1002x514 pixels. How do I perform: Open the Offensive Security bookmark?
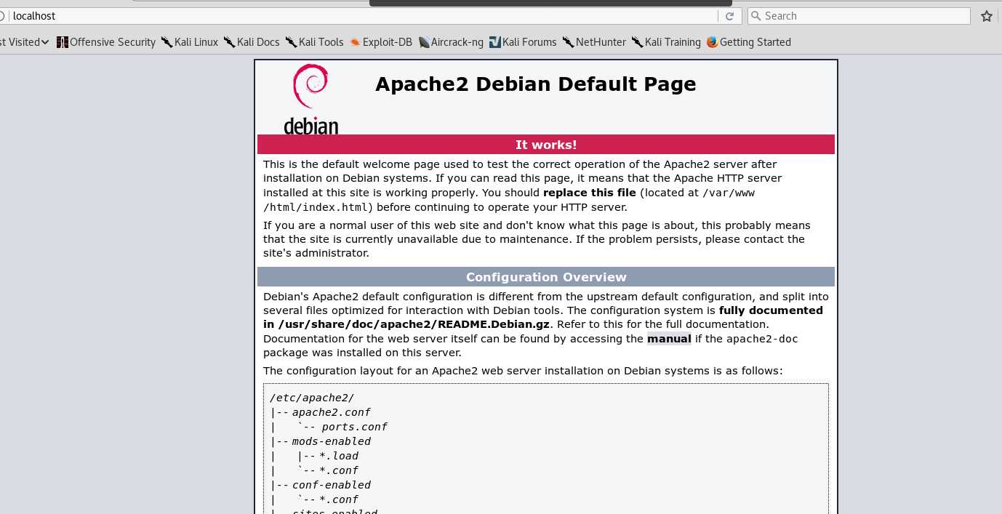pos(106,42)
